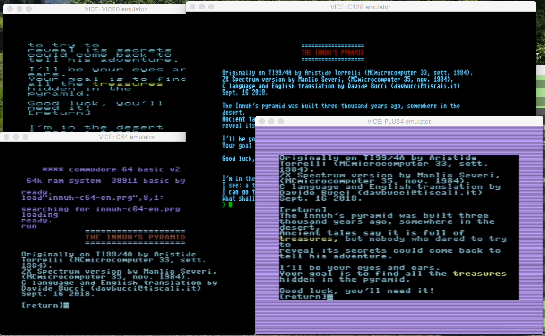Viewport: 545px width, 336px height.
Task: Click 'ZX Spectrum version by Manlio Severi' in C128
Action: [337, 80]
